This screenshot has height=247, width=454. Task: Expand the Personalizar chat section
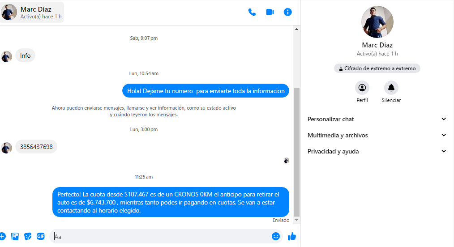(377, 119)
